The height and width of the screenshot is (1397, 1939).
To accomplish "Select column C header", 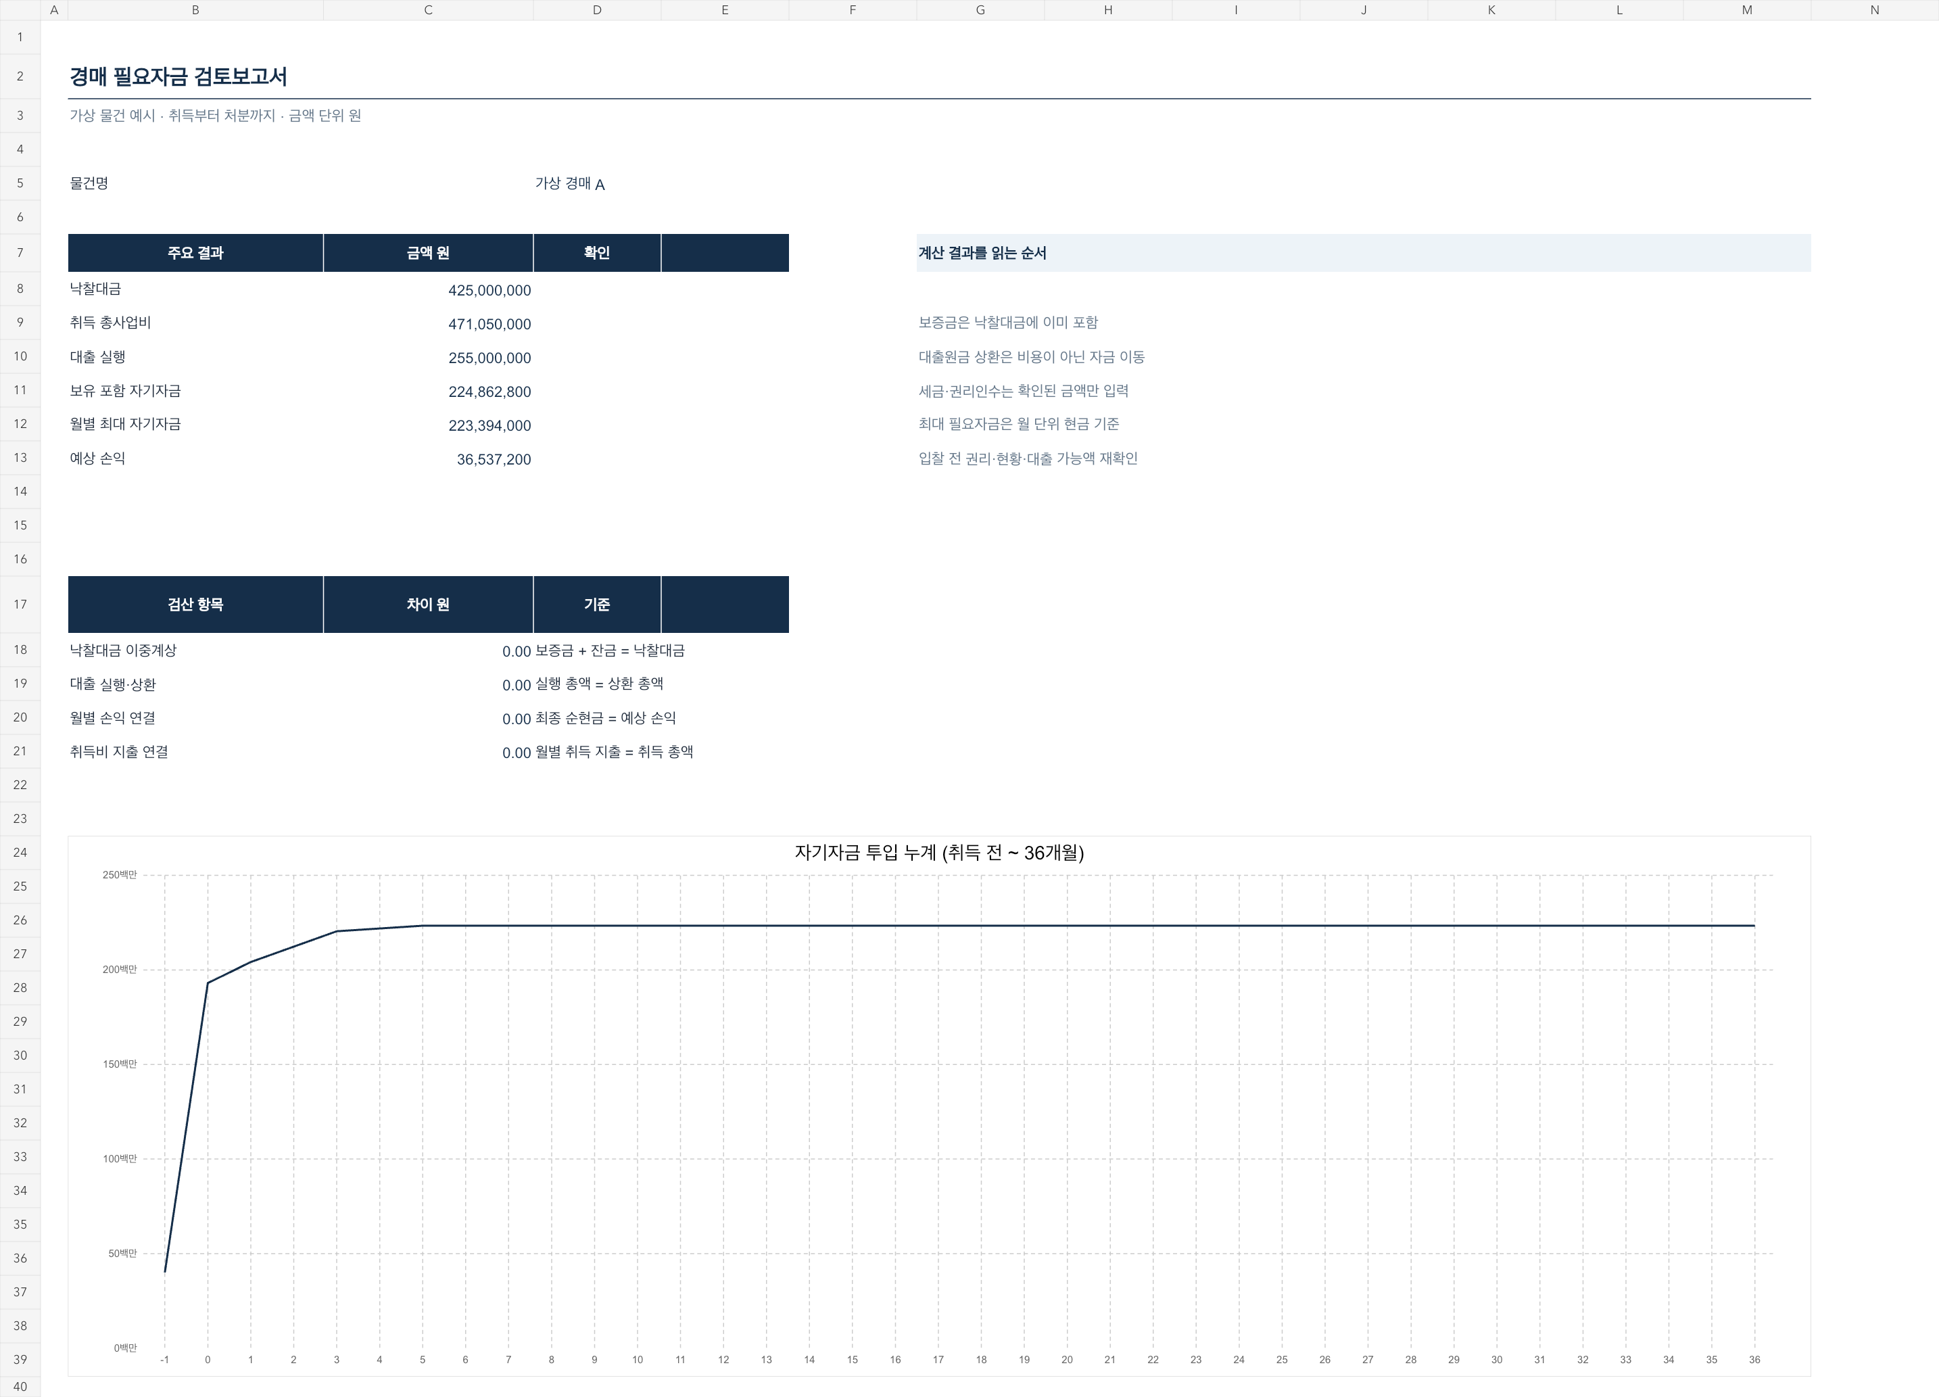I will (429, 10).
